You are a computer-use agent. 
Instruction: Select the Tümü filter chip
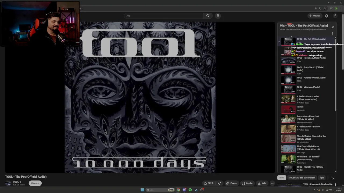(282, 178)
